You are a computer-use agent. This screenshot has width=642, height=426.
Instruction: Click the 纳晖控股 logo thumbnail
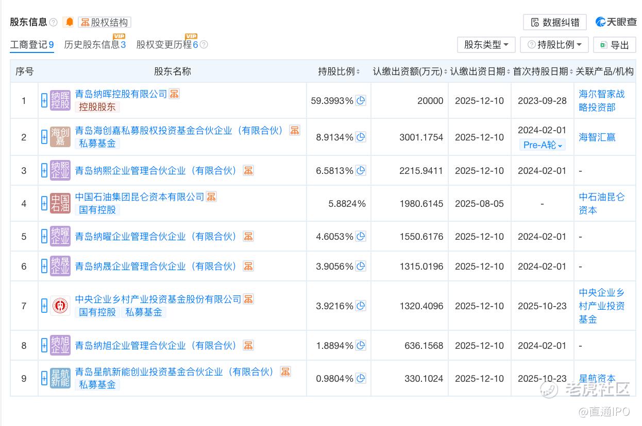pos(60,100)
